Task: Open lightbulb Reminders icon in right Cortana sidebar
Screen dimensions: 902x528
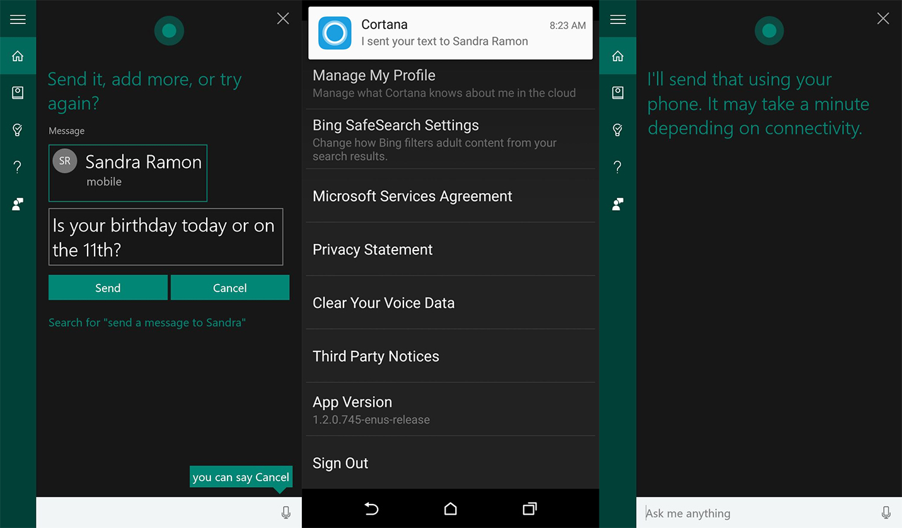Action: pos(618,130)
